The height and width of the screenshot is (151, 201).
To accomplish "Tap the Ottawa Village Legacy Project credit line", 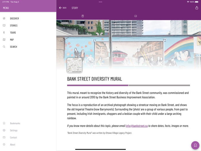I will pos(99,133).
